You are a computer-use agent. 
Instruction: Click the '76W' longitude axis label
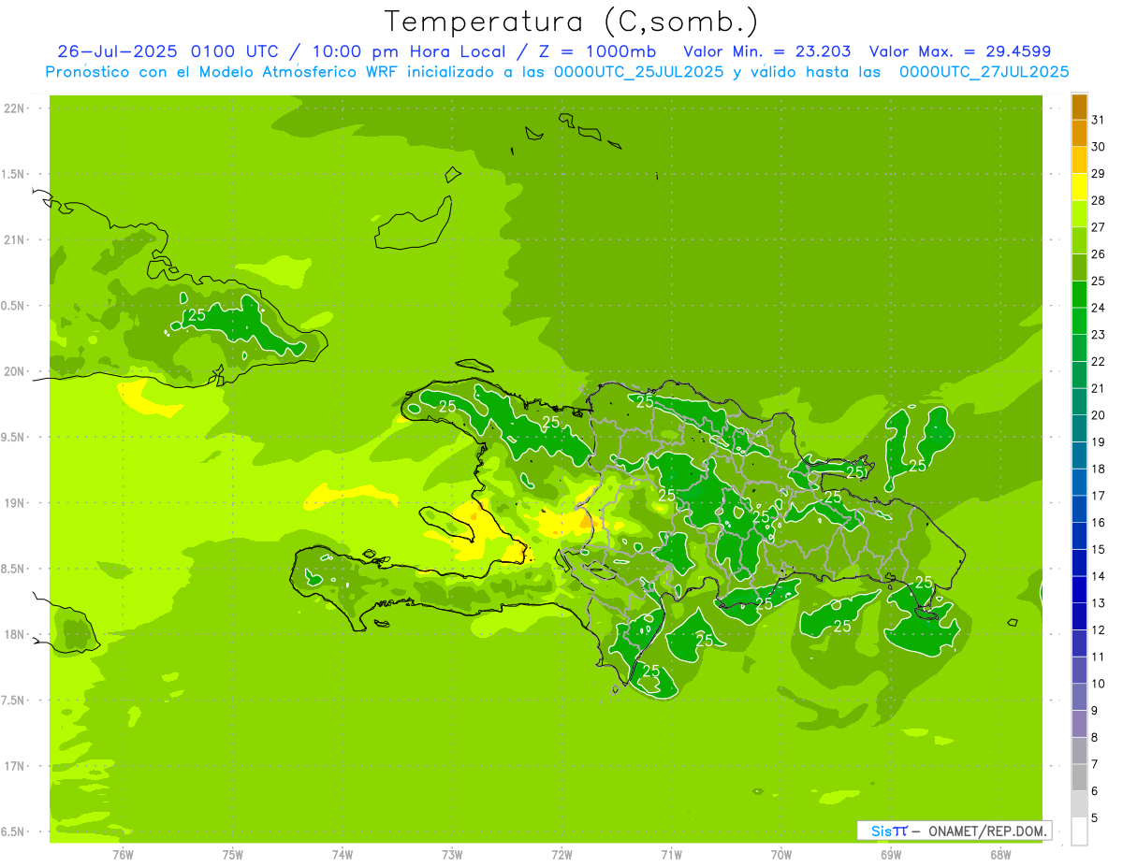123,854
